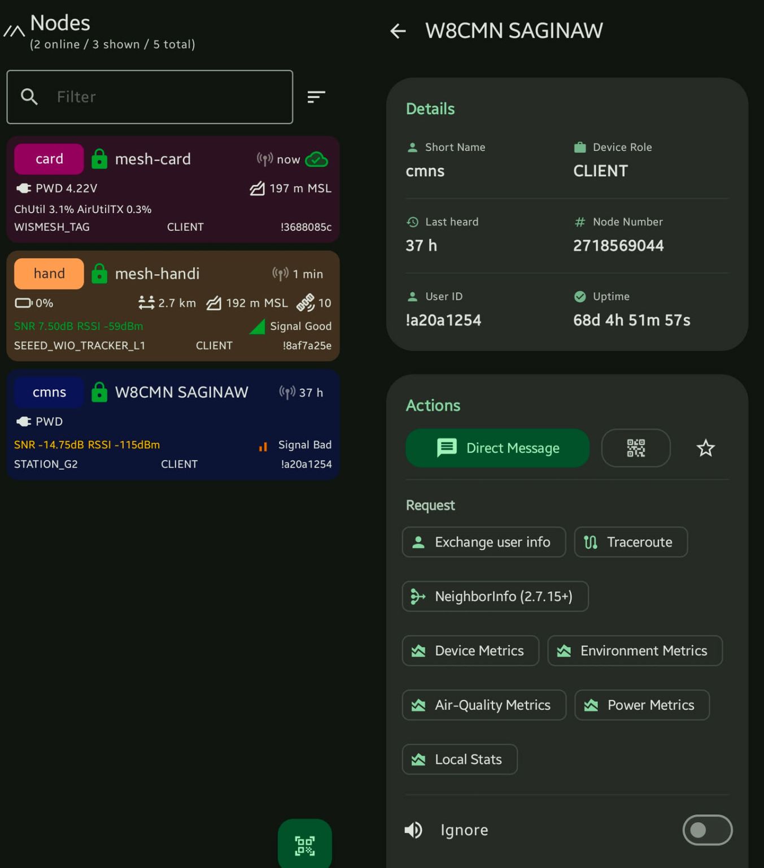Image resolution: width=764 pixels, height=868 pixels.
Task: Open Device Metrics for this node
Action: click(470, 650)
